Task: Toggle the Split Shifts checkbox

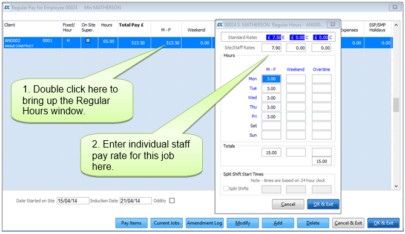Action: tap(226, 188)
